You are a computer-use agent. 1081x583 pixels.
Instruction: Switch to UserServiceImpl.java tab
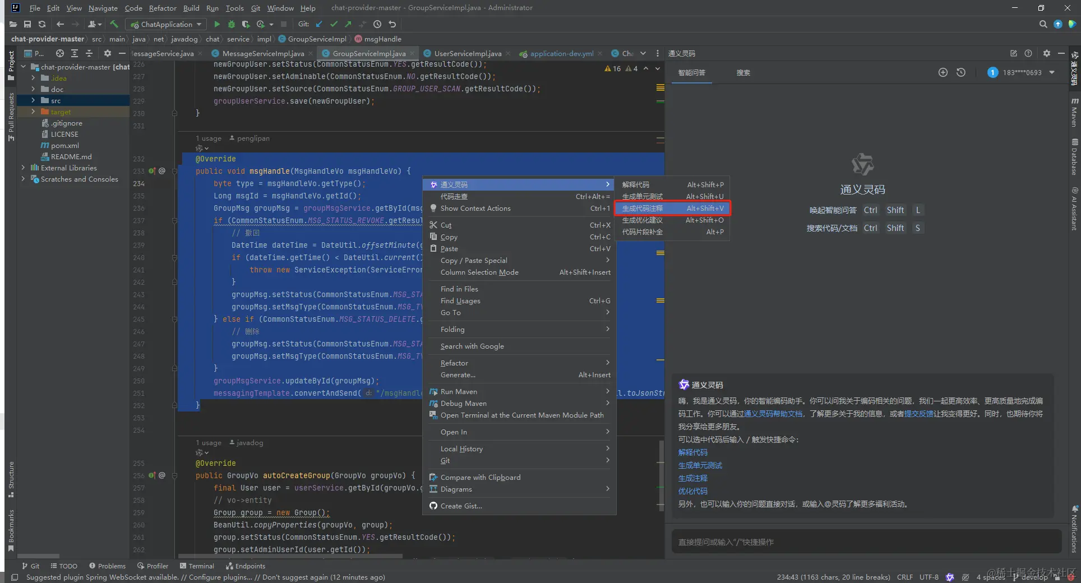(x=468, y=53)
